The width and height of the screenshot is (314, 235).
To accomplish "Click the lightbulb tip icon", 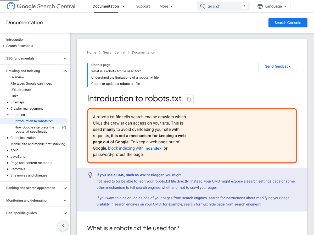I will click(90, 175).
